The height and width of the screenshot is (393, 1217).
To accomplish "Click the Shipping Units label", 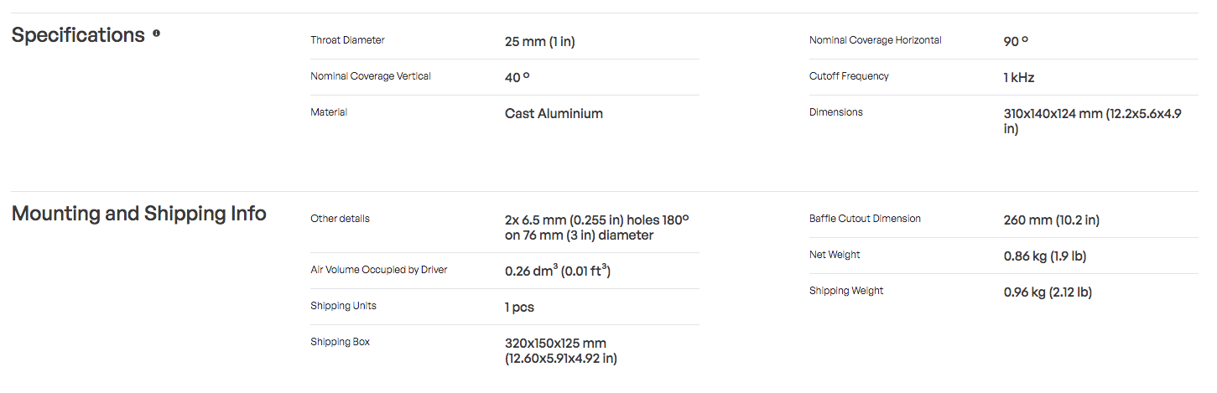I will coord(343,306).
